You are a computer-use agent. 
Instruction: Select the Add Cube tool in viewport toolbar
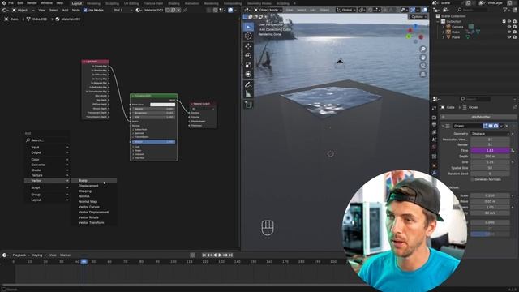pos(248,105)
